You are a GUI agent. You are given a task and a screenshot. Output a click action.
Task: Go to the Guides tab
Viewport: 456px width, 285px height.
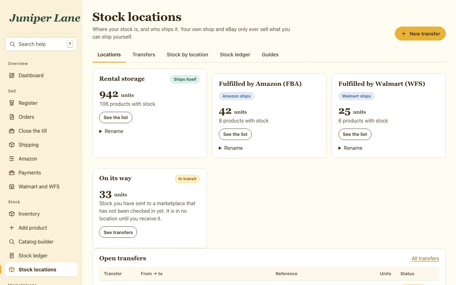pyautogui.click(x=270, y=54)
